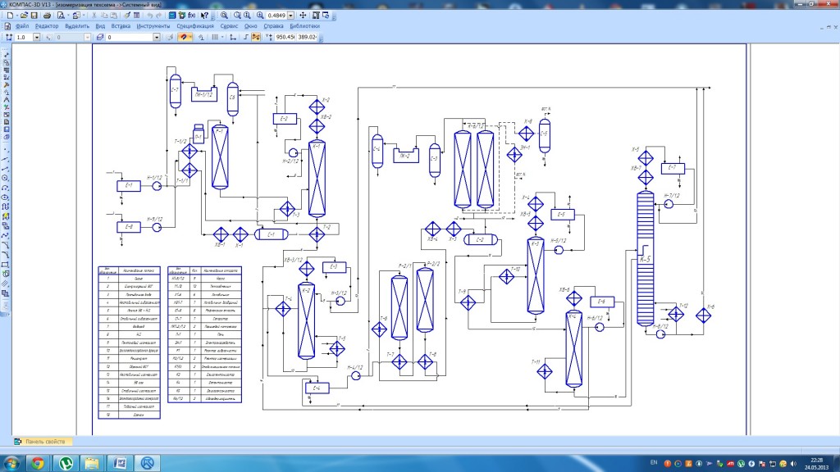840x472 pixels.
Task: Select the Rectangle tool in left panel
Action: point(6,265)
